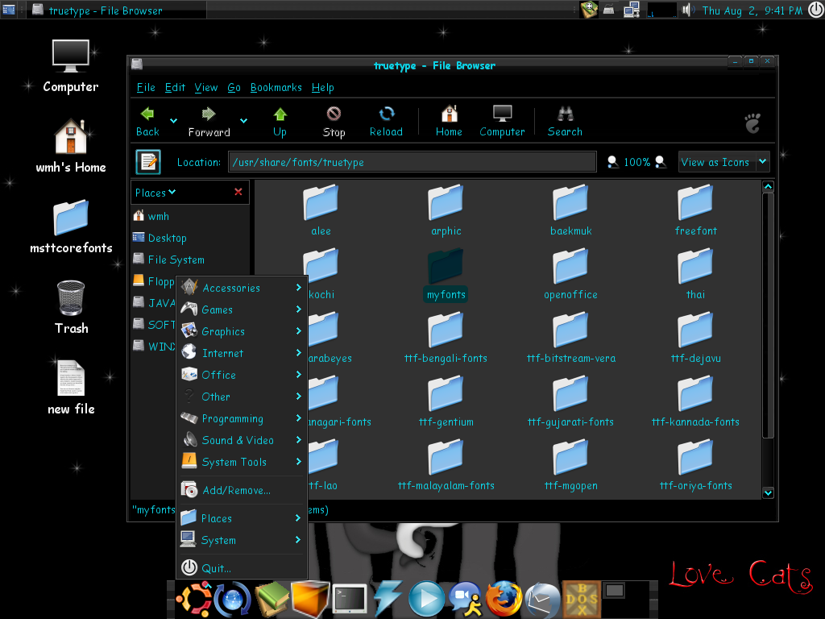The image size is (825, 619).
Task: Close the Places side pane
Action: click(238, 192)
